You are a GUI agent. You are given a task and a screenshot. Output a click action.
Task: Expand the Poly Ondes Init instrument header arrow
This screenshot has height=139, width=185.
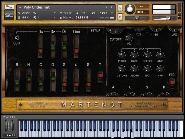pyautogui.click(x=20, y=8)
